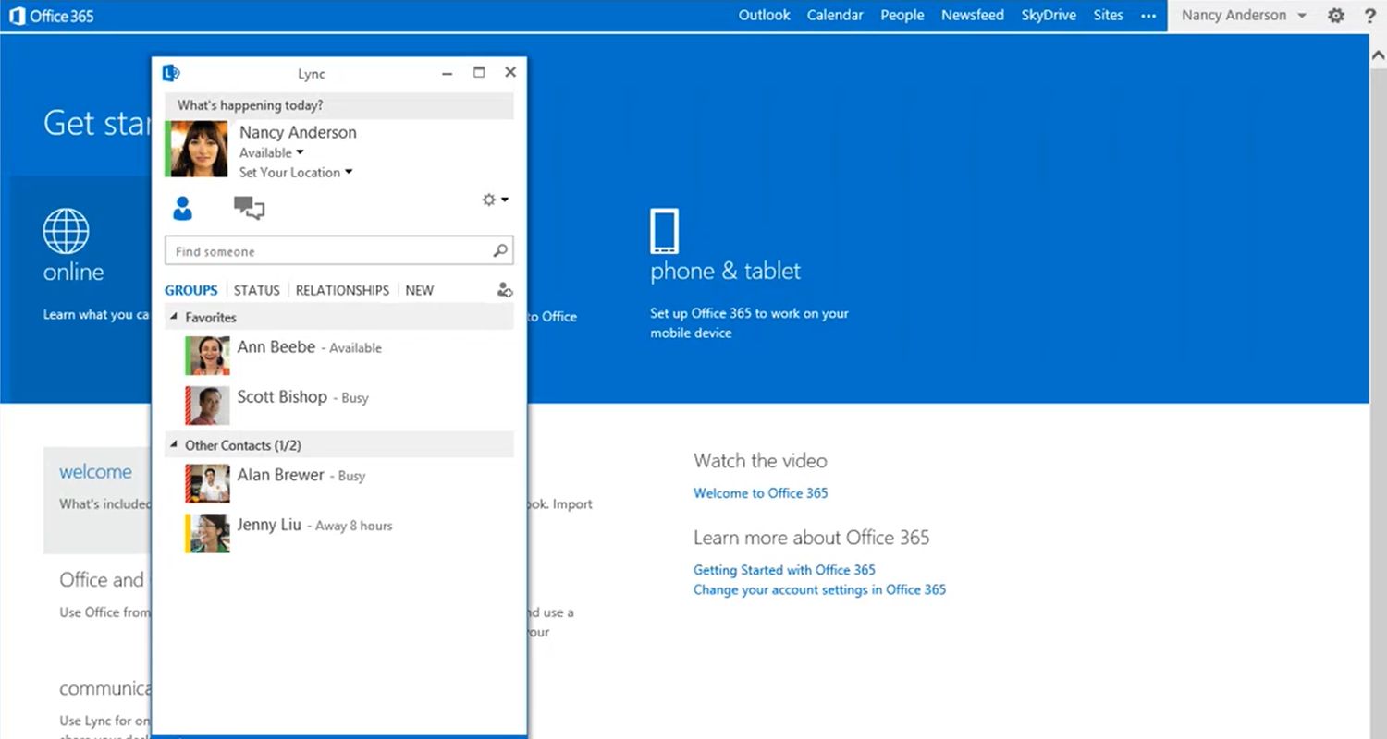Collapse the Favorites group

pyautogui.click(x=174, y=317)
